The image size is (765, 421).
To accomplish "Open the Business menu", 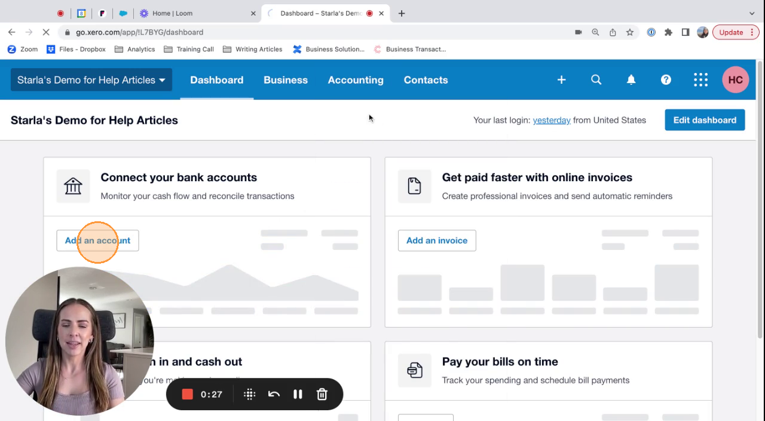I will point(286,80).
